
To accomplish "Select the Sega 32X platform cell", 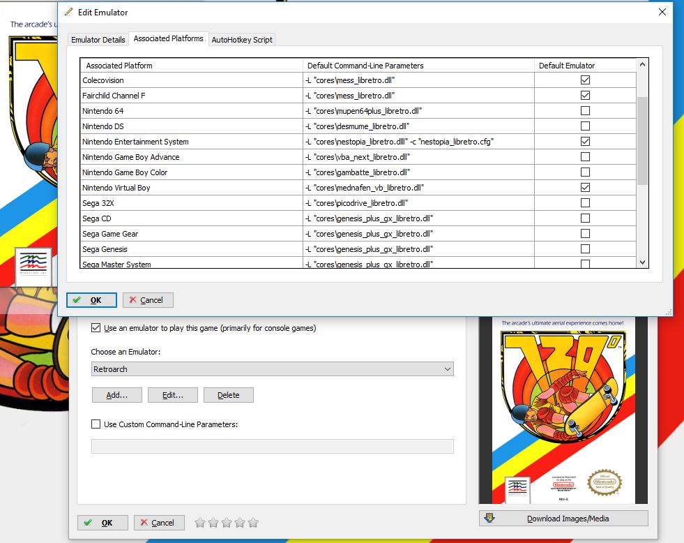I will tap(192, 203).
